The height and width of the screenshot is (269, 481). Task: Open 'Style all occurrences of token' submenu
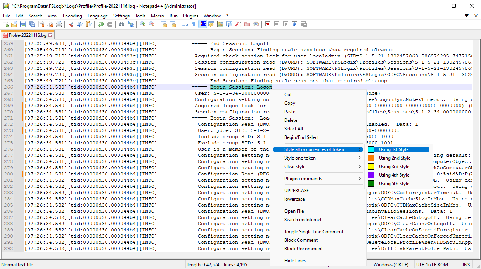point(319,149)
